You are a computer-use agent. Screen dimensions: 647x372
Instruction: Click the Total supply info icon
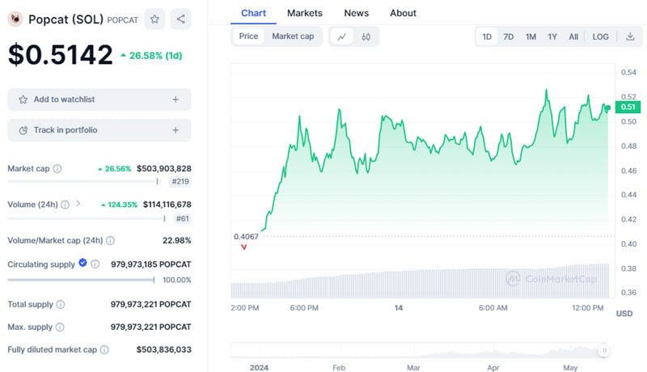click(x=60, y=304)
